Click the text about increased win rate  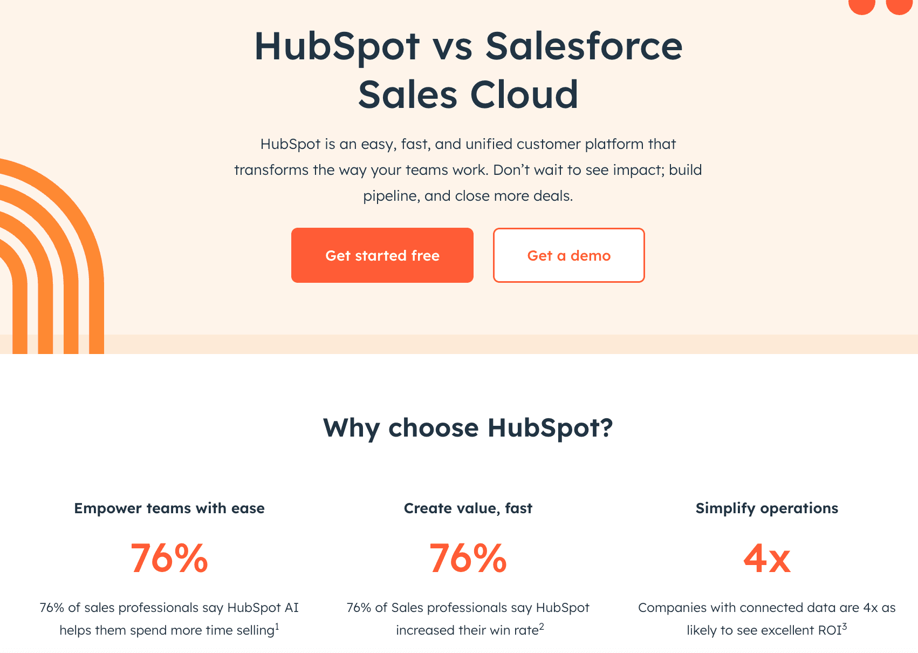click(x=468, y=618)
